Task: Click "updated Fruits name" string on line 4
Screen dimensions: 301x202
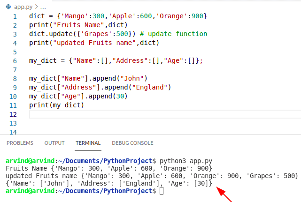Action: (94, 43)
